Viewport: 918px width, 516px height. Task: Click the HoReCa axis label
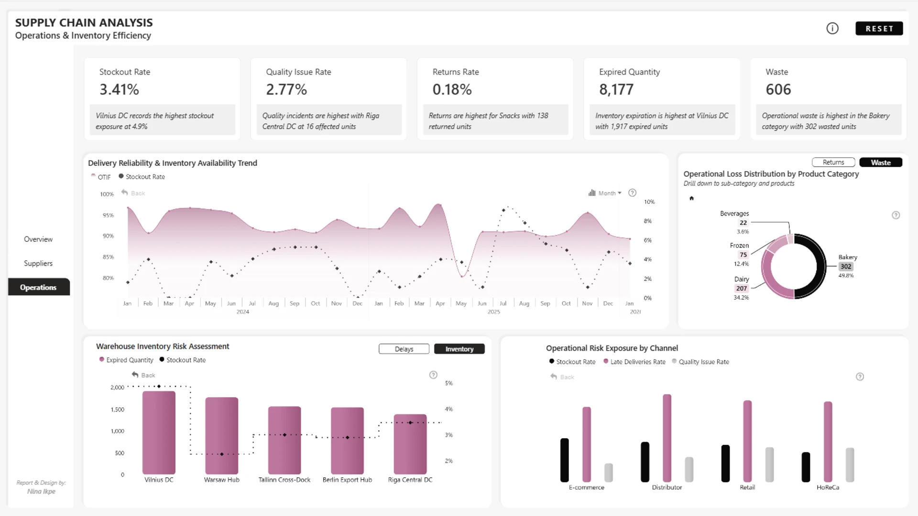[x=828, y=487]
